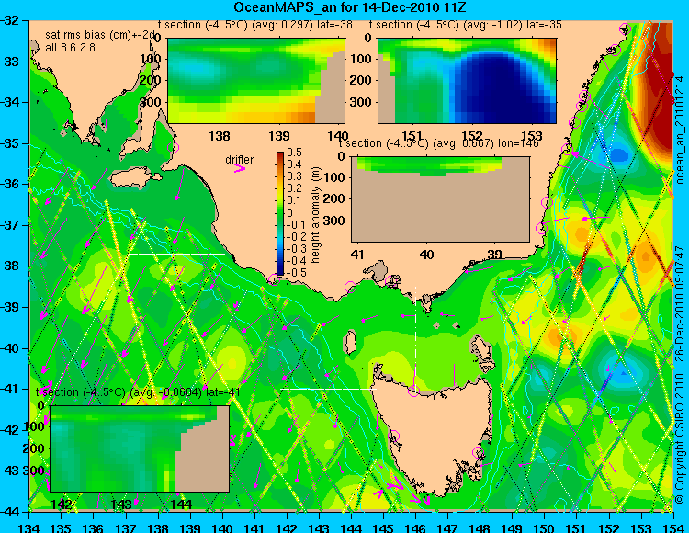The image size is (689, 533).
Task: Click longitude label 141 on the bottom axis
Action: pyautogui.click(x=254, y=528)
